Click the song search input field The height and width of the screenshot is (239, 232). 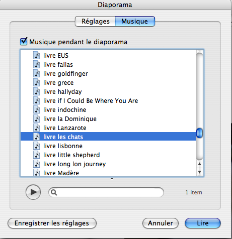point(106,192)
